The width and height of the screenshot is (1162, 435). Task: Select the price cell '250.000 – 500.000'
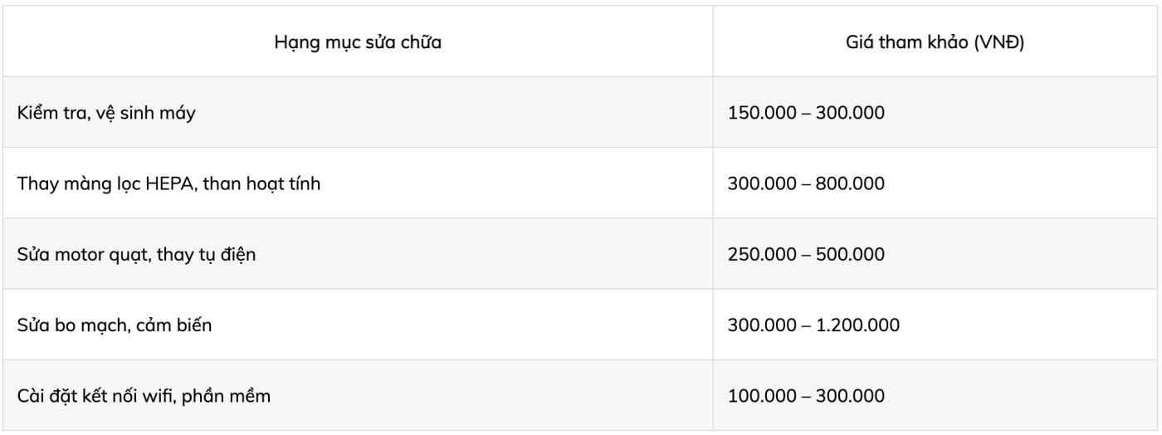935,253
